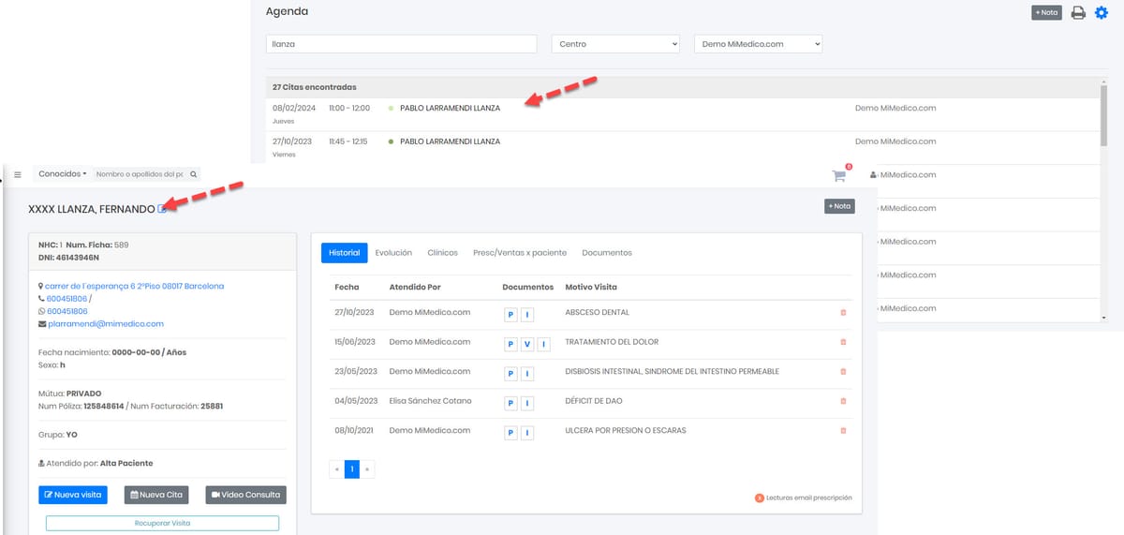Click the printer icon in Agenda

pyautogui.click(x=1078, y=13)
